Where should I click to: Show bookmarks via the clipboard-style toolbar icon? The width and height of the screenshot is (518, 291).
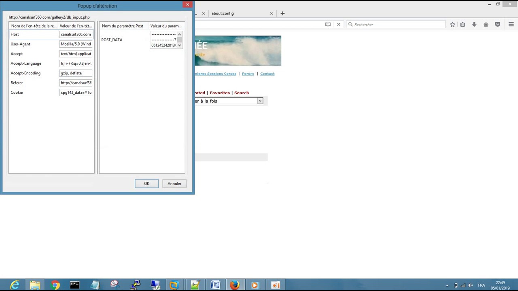coord(463,24)
